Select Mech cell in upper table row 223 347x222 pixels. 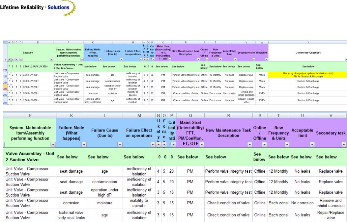[262, 75]
